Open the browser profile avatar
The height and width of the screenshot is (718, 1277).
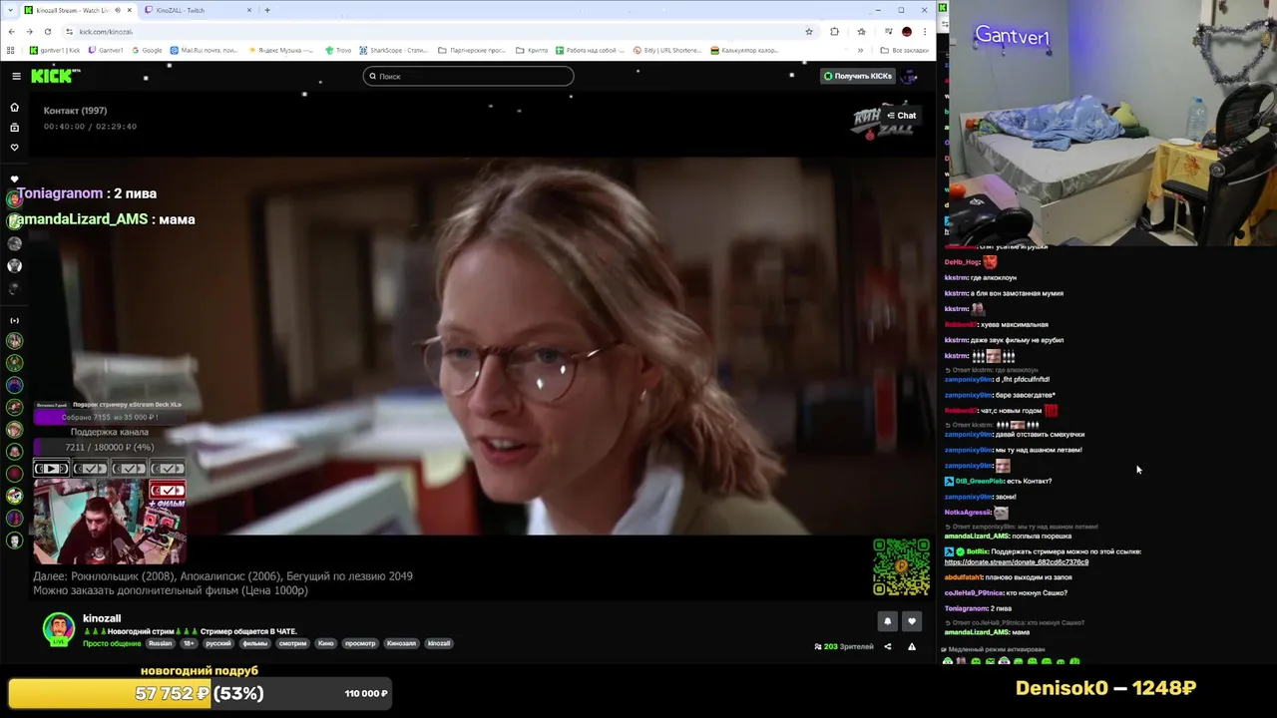tap(906, 31)
